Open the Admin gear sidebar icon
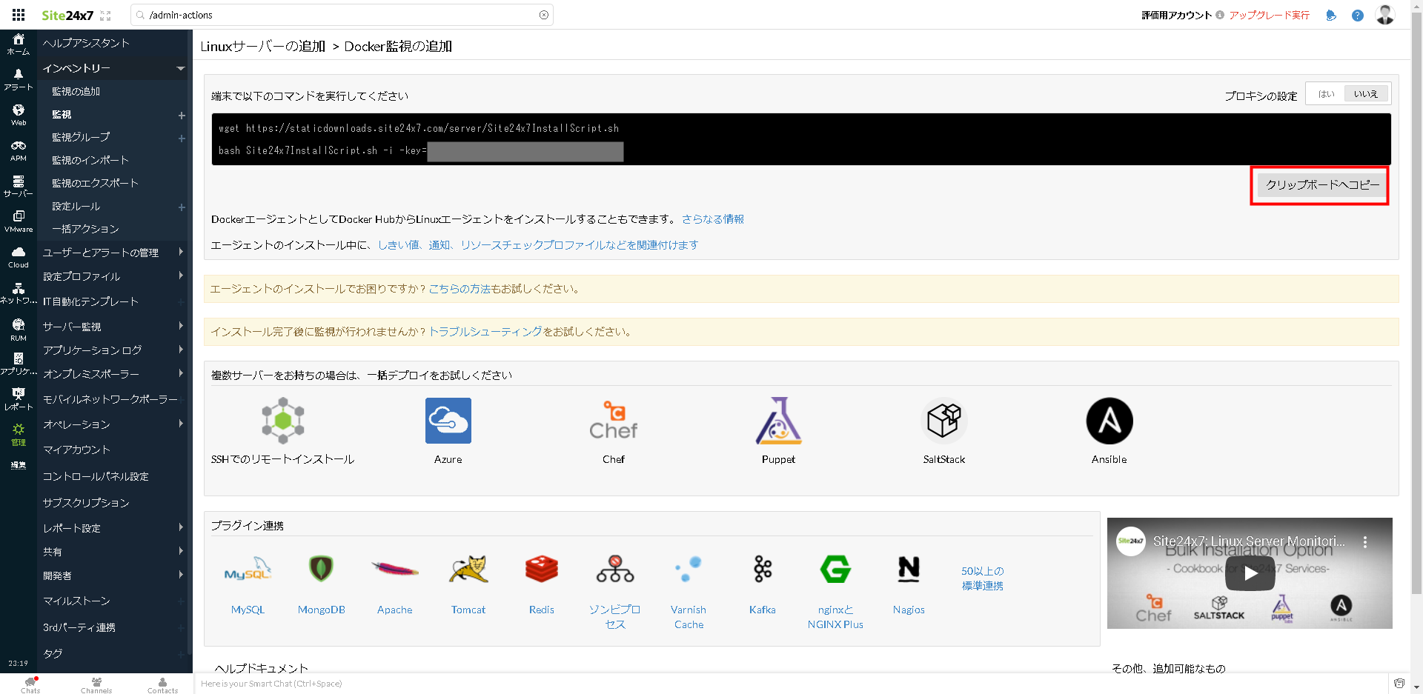Viewport: 1423px width, 694px height. pos(19,435)
